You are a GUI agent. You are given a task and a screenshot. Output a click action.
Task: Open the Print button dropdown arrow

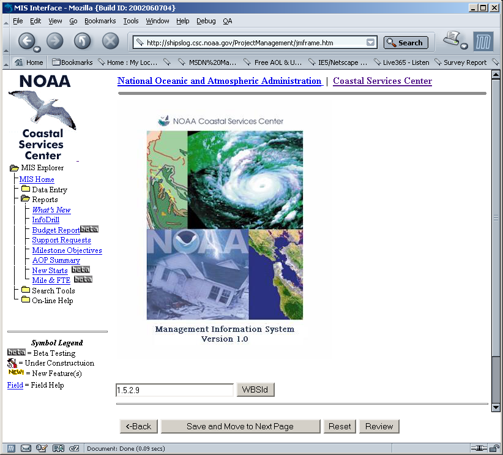click(x=464, y=47)
